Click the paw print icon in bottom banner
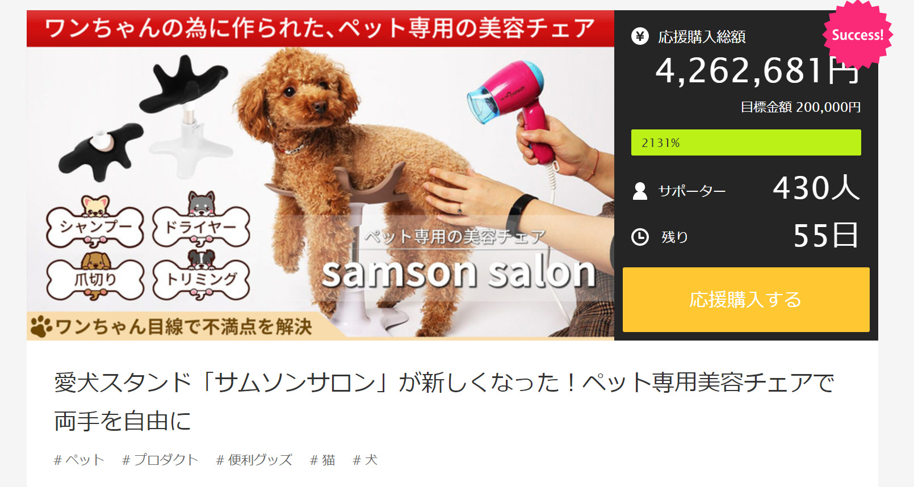914x487 pixels. (x=41, y=326)
